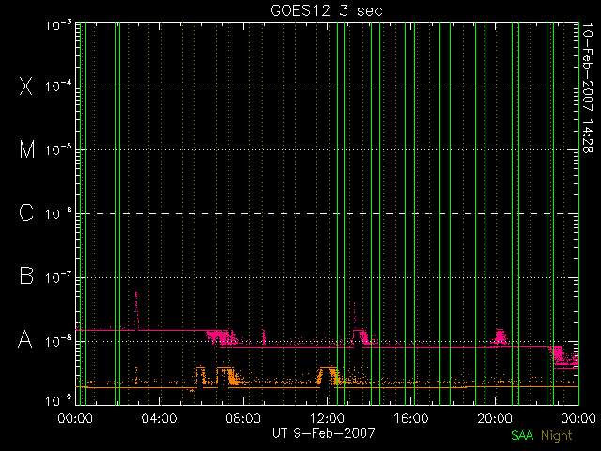601x451 pixels.
Task: Click the A flare class label
Action: 25,339
